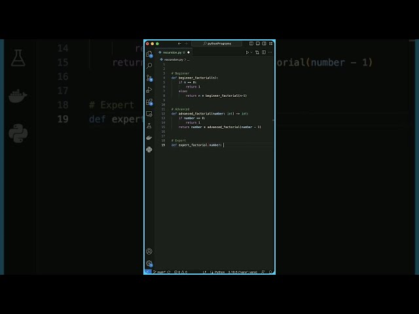Click 'return n * beginner_factorial(n-1)' line 8

216,96
